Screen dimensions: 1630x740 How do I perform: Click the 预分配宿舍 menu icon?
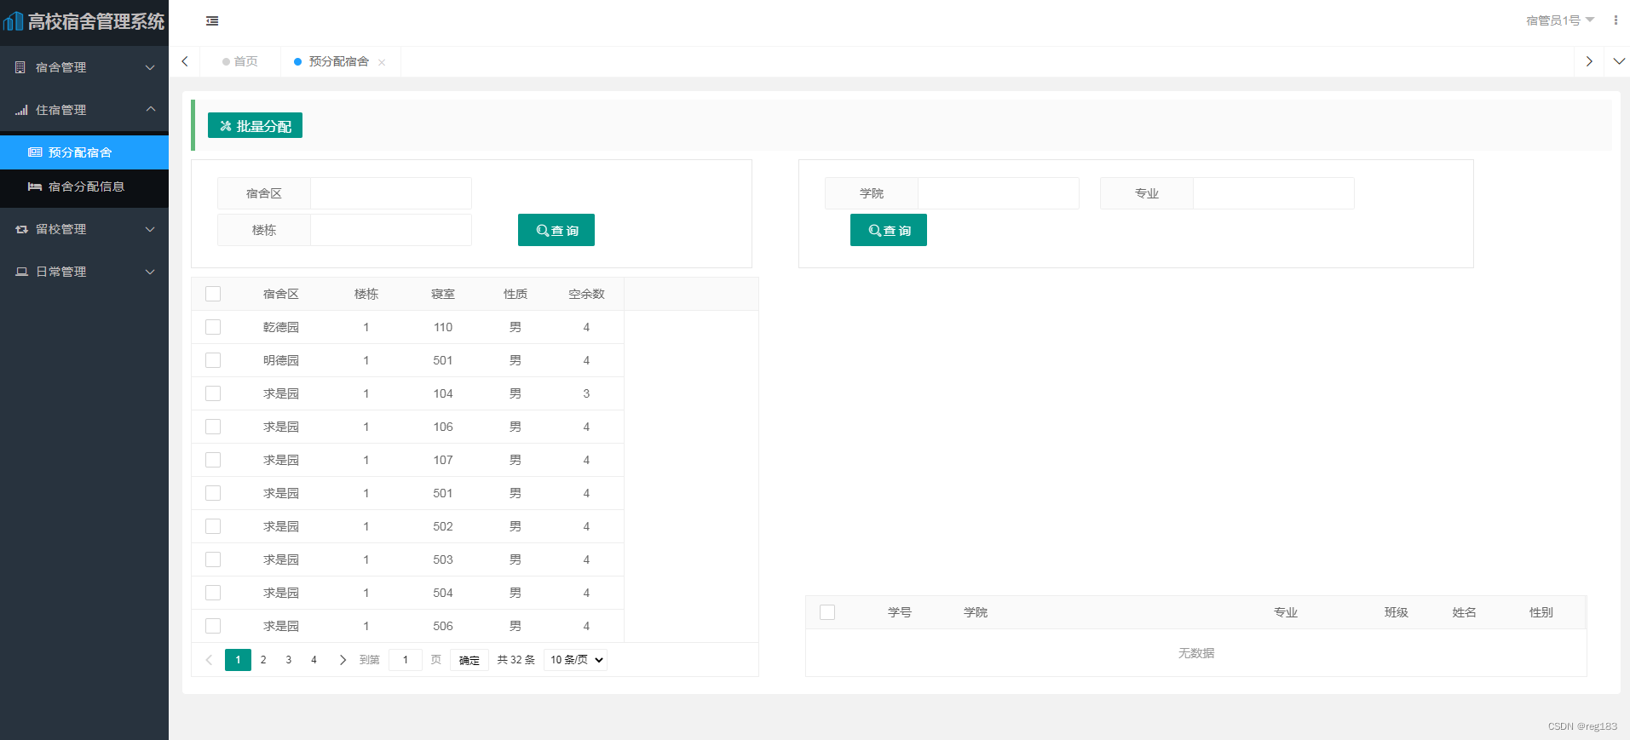click(35, 152)
